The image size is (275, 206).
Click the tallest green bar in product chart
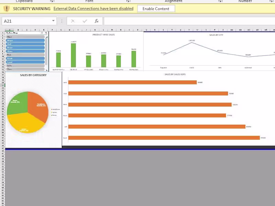73,55
